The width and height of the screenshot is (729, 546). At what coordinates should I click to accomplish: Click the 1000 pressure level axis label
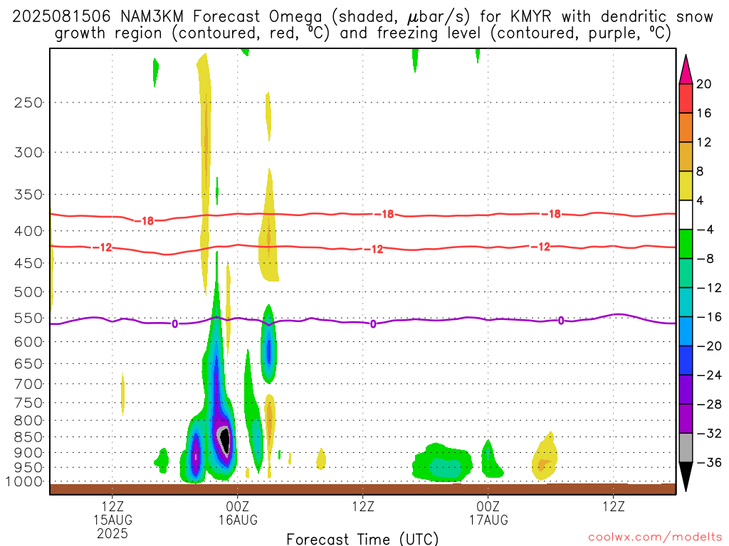coord(24,482)
